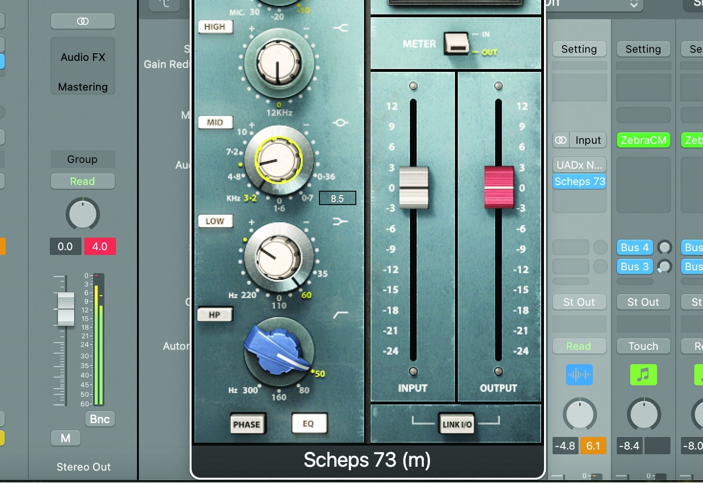Toggle the EQ bypass button in Scheps 73
Viewport: 703px width, 483px height.
pyautogui.click(x=309, y=424)
